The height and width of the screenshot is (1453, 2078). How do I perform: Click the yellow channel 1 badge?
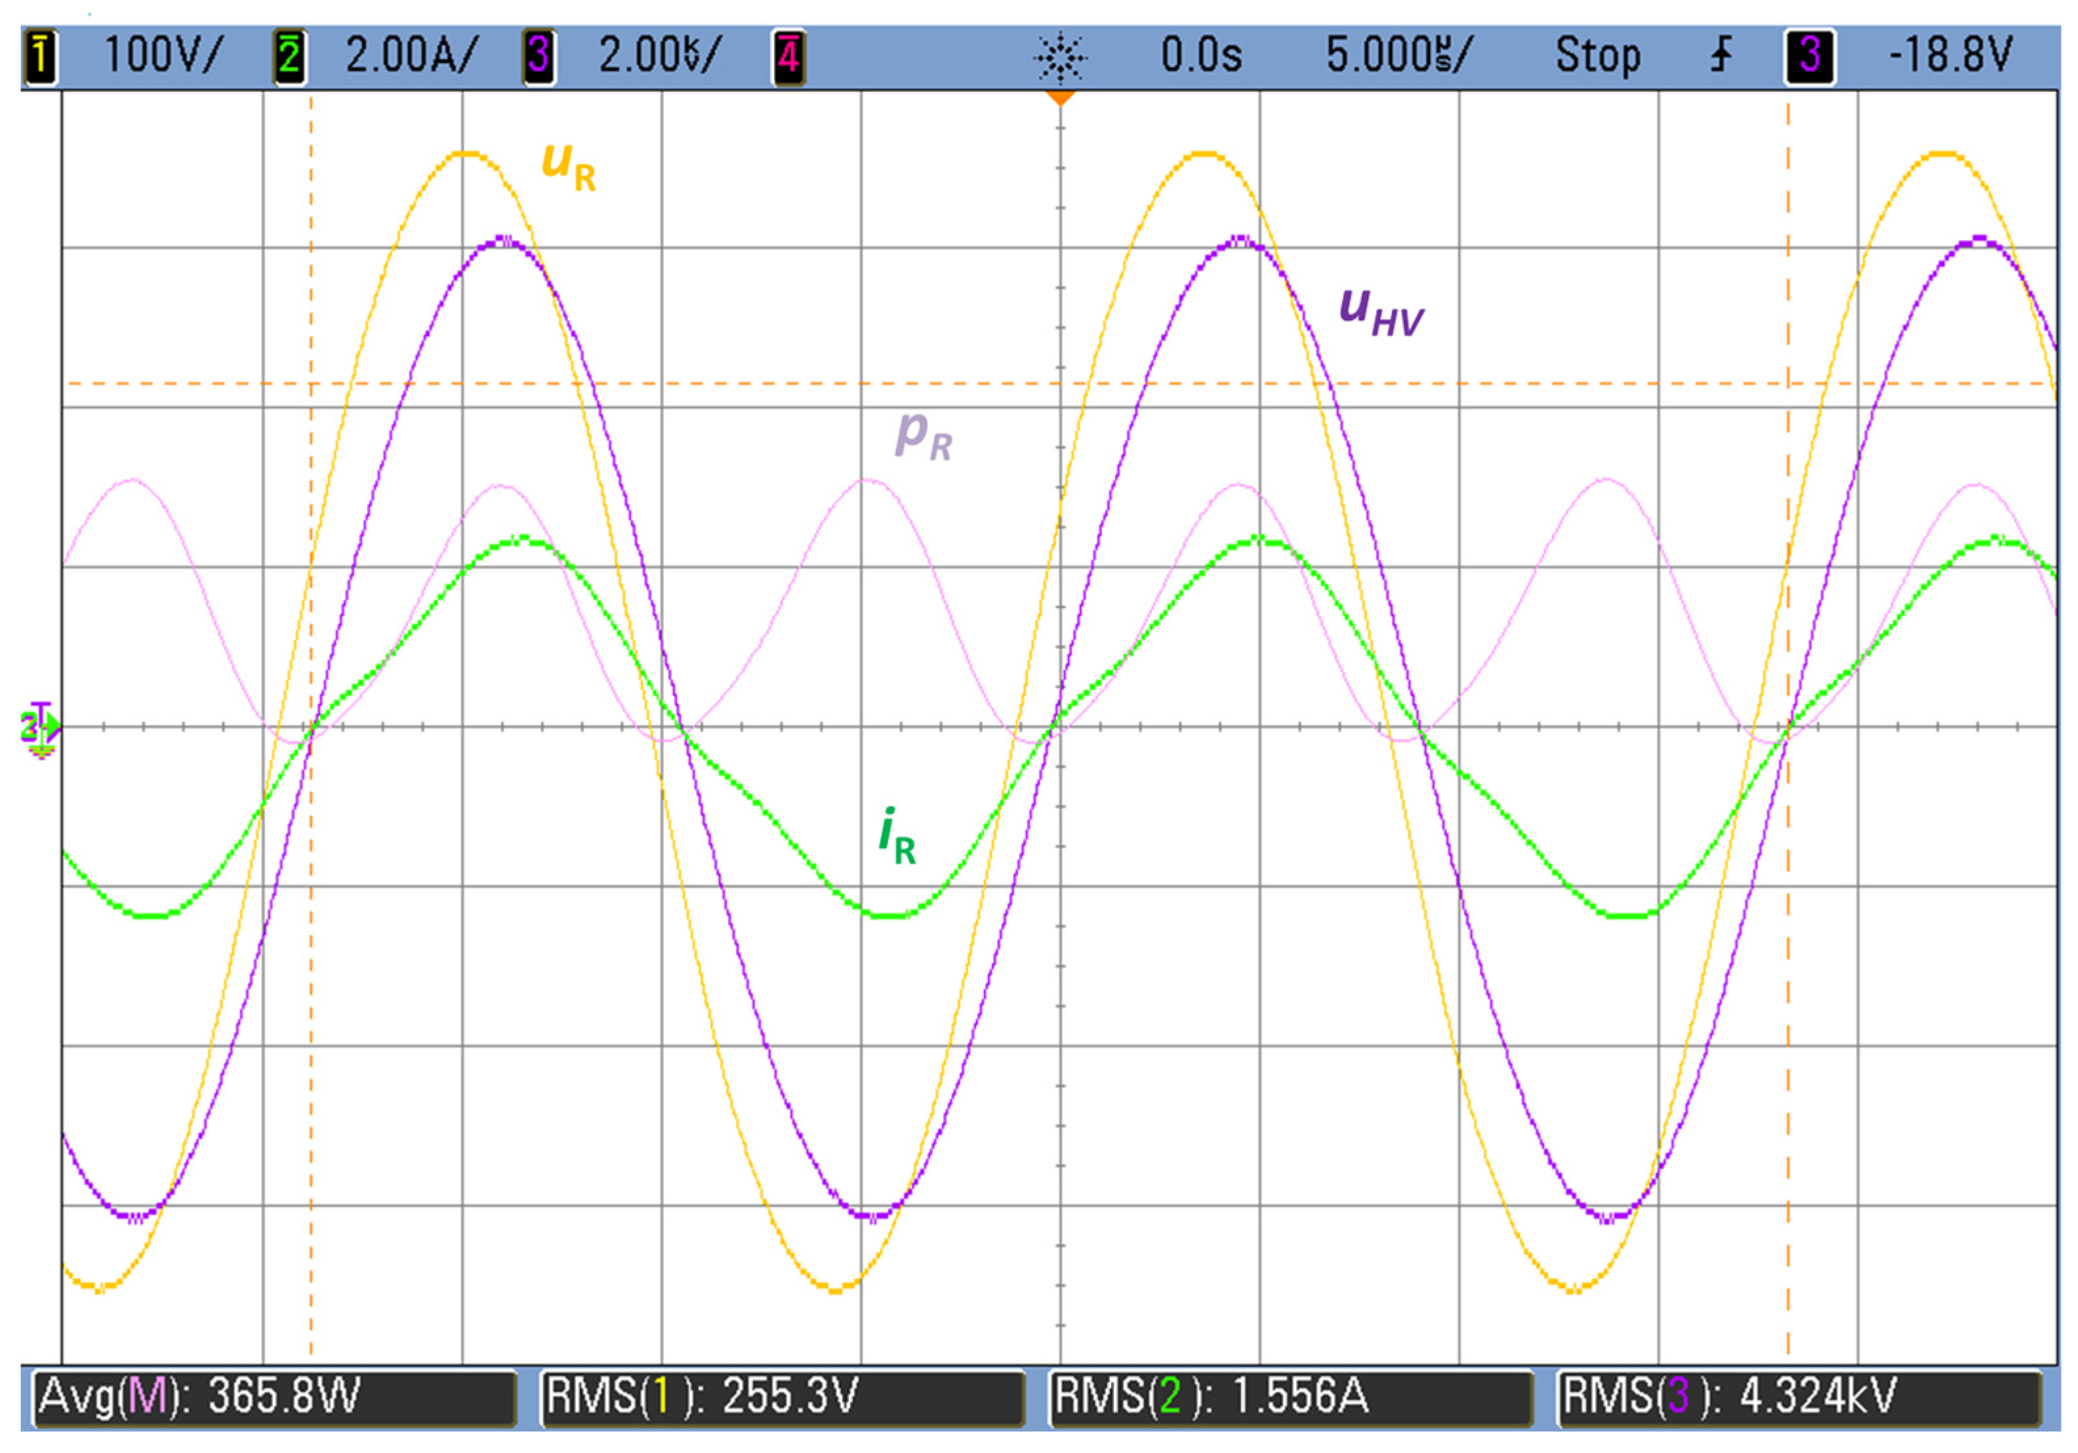(x=41, y=56)
